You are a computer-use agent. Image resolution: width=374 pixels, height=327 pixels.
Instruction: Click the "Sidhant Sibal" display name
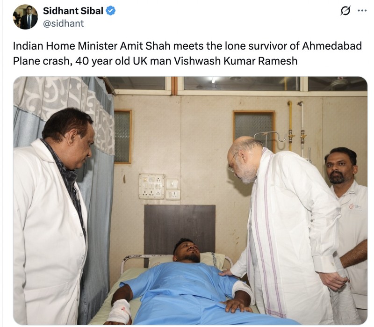tap(73, 11)
